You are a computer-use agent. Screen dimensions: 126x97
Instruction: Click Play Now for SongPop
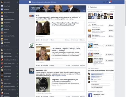pyautogui.click(x=109, y=46)
